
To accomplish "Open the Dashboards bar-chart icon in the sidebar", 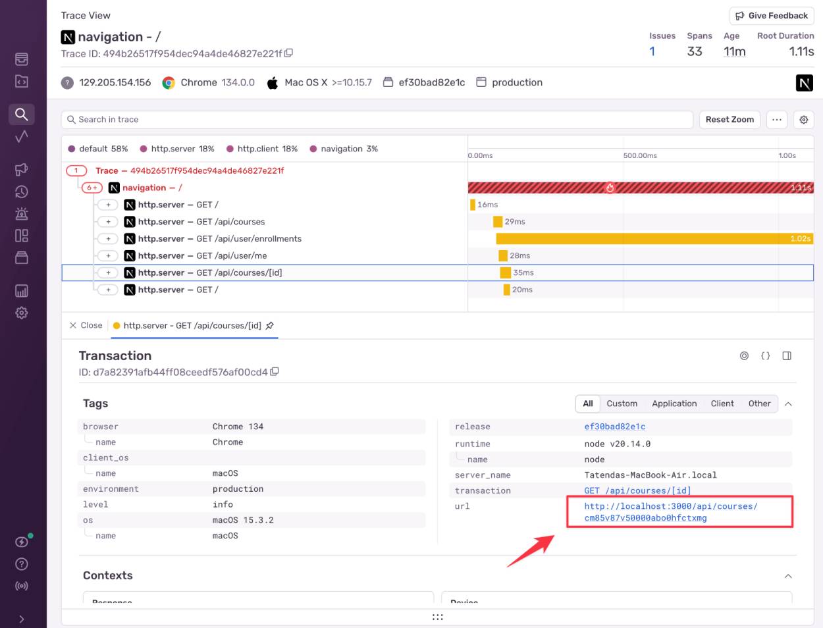I will [22, 290].
